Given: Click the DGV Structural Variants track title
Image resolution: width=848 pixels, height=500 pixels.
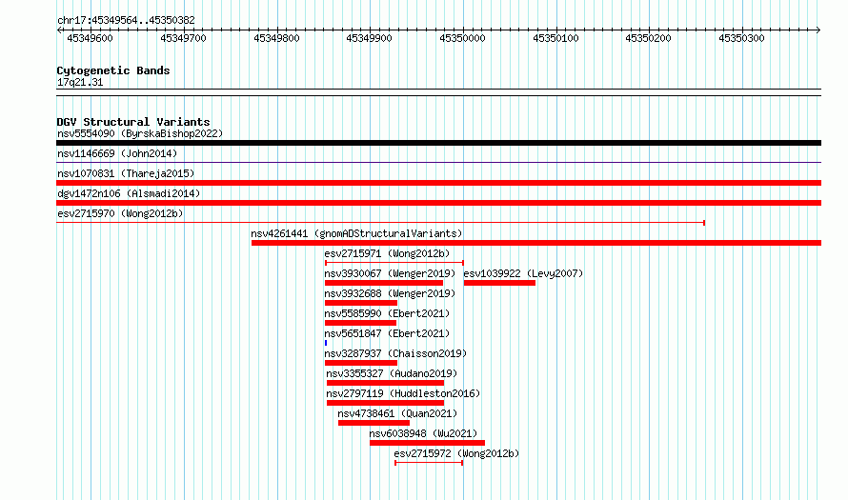Looking at the screenshot, I should point(133,122).
